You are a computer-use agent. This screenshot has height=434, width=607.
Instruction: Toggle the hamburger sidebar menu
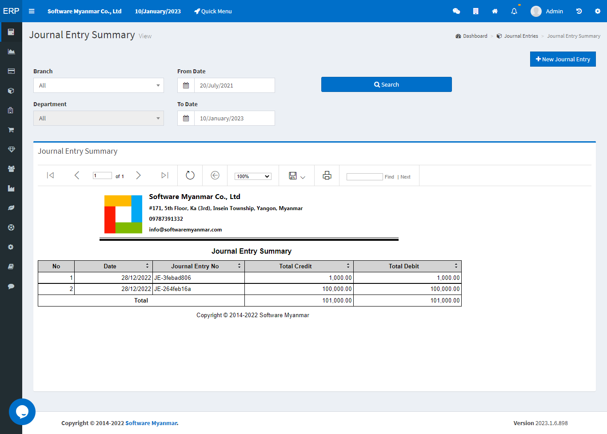coord(32,11)
